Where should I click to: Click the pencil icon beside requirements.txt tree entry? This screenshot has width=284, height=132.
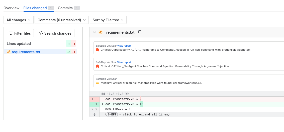(9, 52)
